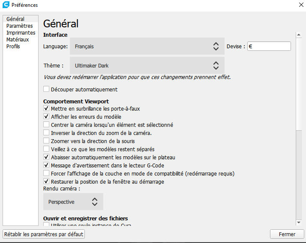Click the 'Interface' section heading
Image resolution: width=306 pixels, height=243 pixels.
click(x=55, y=35)
